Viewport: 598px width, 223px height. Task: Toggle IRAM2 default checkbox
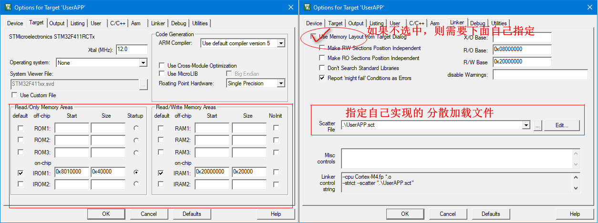click(x=161, y=184)
